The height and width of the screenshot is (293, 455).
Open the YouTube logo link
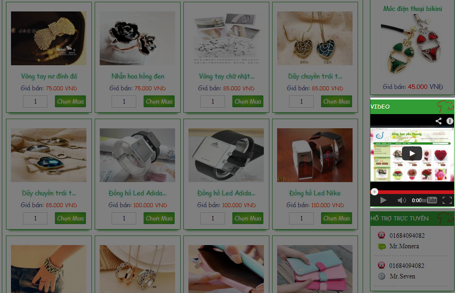[429, 200]
